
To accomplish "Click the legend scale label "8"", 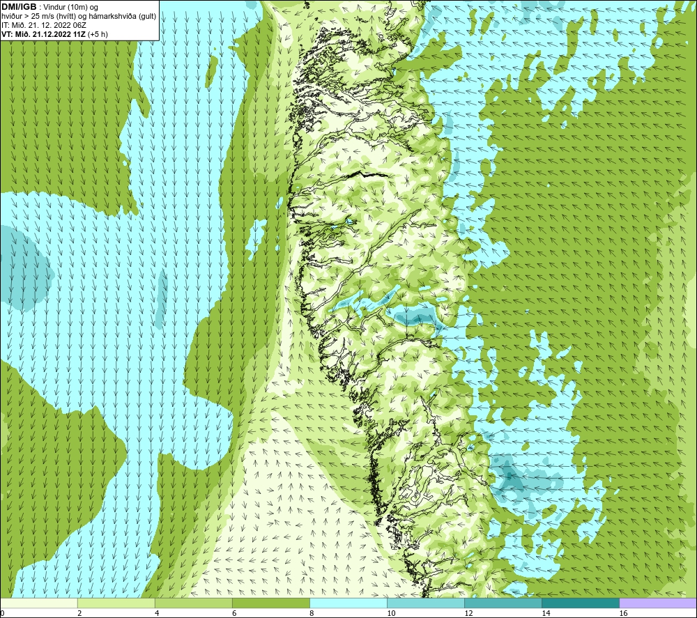I will [312, 614].
